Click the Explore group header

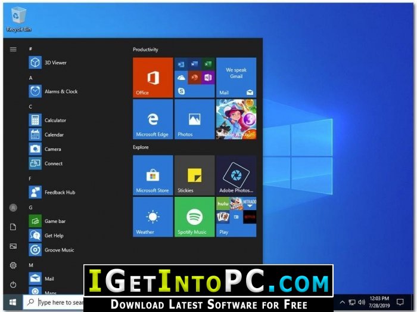coord(141,147)
